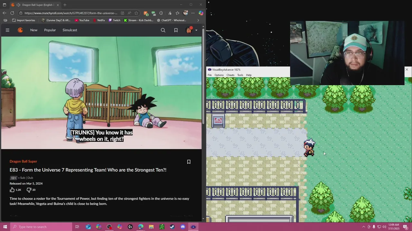
Task: Open the volume control in tray
Action: pyautogui.click(x=384, y=227)
